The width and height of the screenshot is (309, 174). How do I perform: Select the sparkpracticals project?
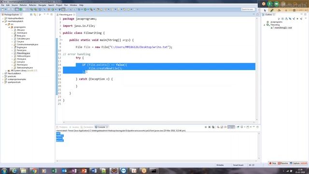tap(14, 82)
